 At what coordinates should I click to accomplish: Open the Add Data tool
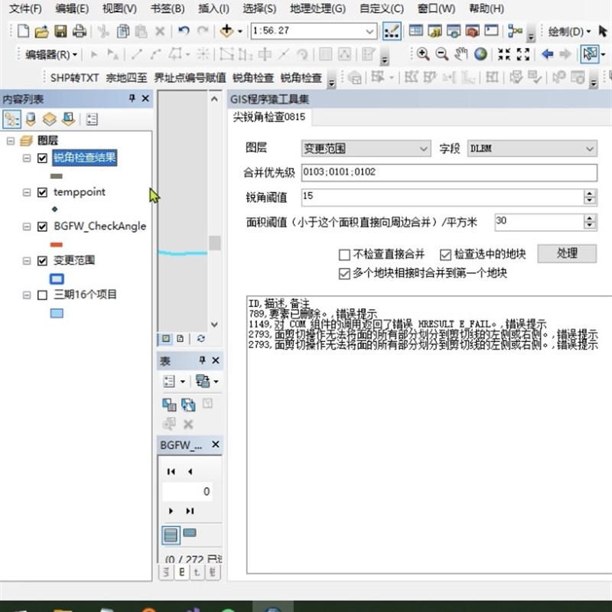point(226,31)
